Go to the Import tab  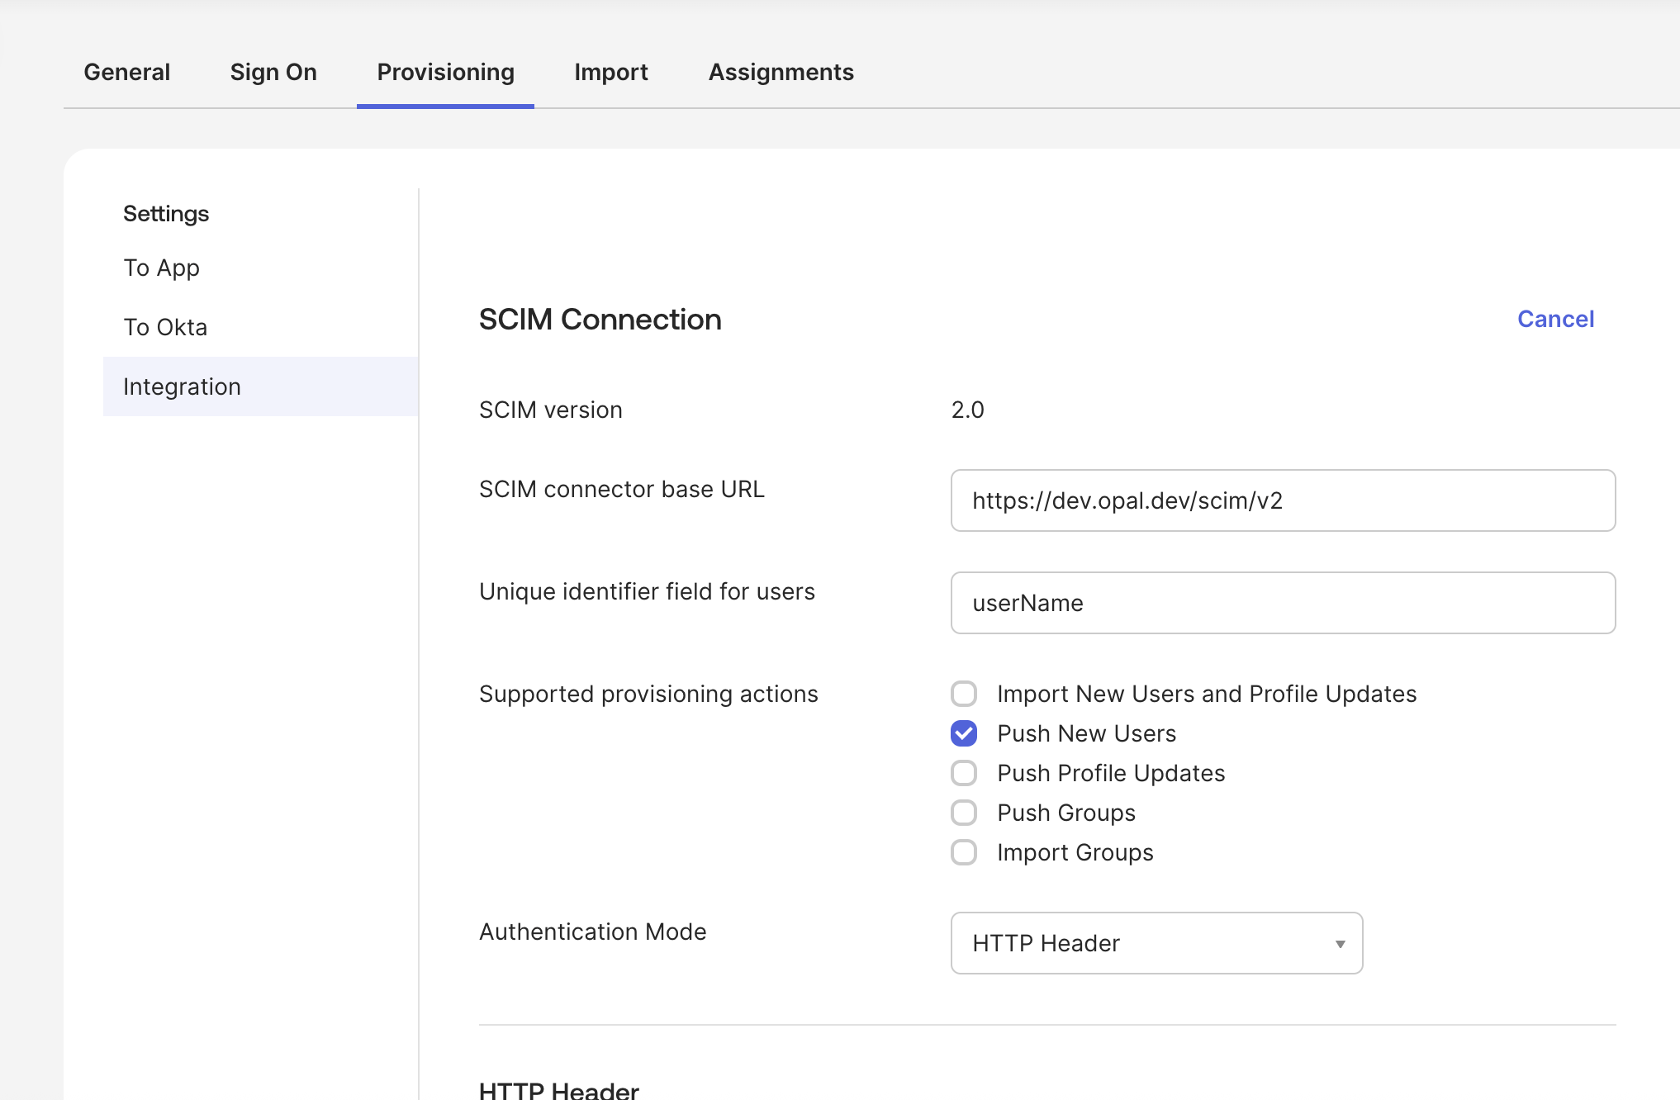[610, 72]
